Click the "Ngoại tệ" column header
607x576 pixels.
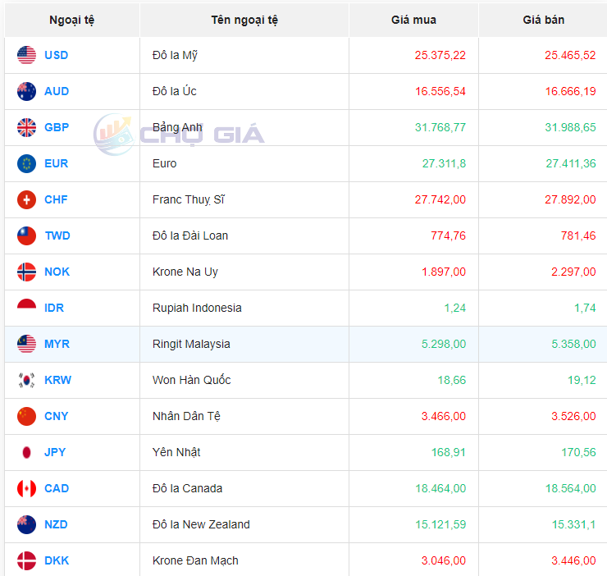(72, 20)
